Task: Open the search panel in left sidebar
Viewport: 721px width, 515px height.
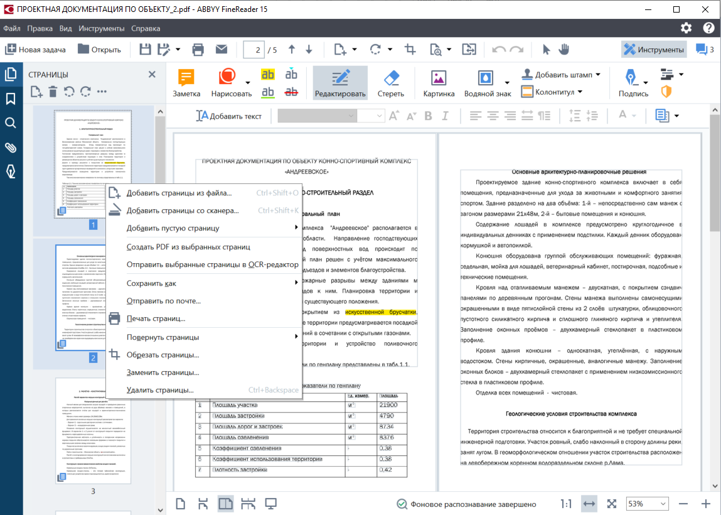Action: tap(11, 123)
